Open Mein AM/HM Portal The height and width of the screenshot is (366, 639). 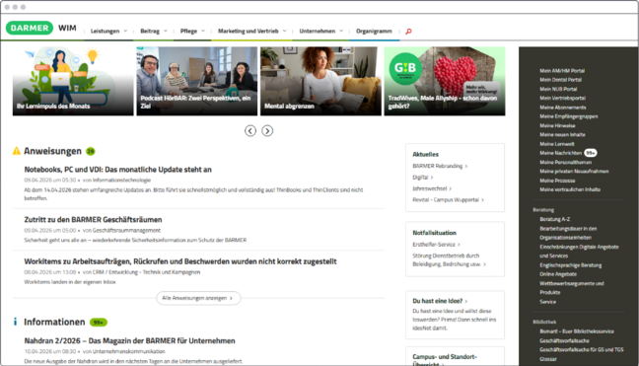tap(562, 70)
